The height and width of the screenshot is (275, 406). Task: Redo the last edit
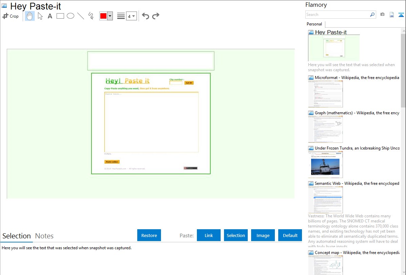(x=156, y=16)
